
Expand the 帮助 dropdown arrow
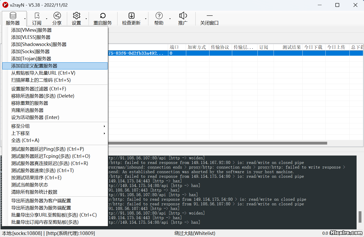pos(170,19)
